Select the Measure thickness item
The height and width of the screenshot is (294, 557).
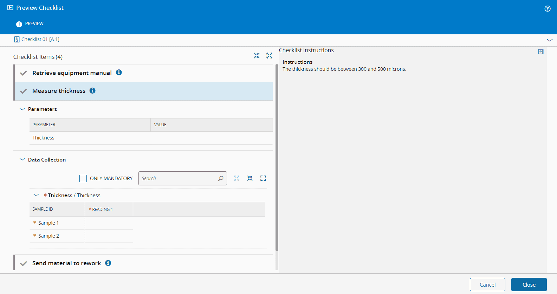tap(144, 91)
